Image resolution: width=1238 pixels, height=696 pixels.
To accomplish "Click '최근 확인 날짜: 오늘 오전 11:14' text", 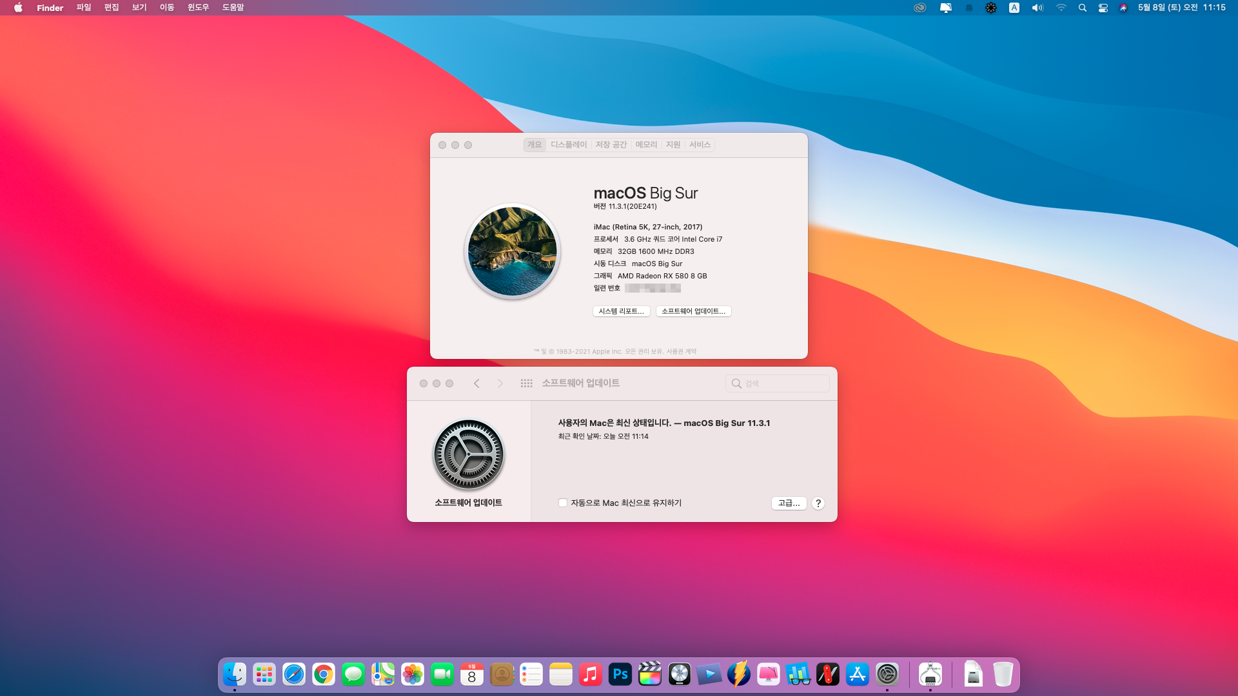I will point(603,436).
